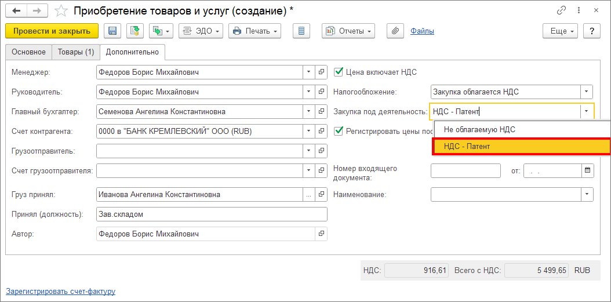The image size is (611, 302).
Task: Expand the Грузоотправитель dropdown list
Action: pos(308,151)
